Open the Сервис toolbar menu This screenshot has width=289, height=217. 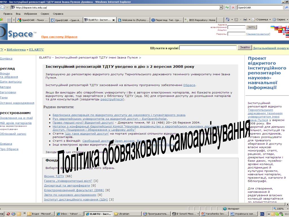tap(280, 19)
